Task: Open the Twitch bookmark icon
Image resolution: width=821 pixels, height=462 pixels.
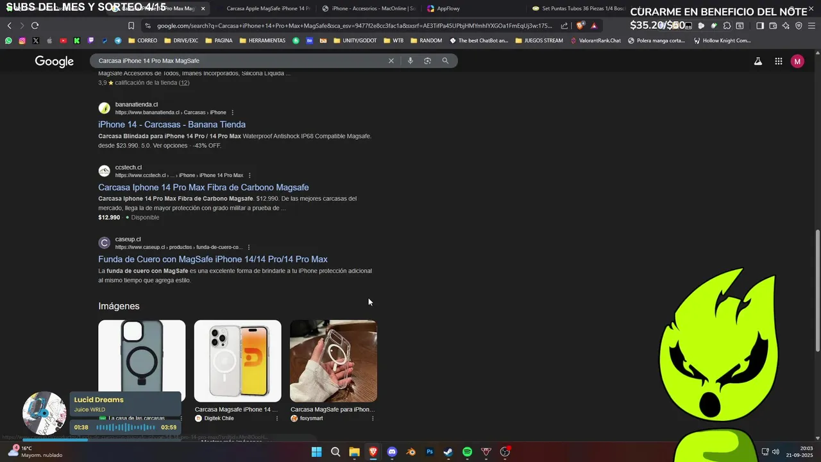Action: point(90,40)
